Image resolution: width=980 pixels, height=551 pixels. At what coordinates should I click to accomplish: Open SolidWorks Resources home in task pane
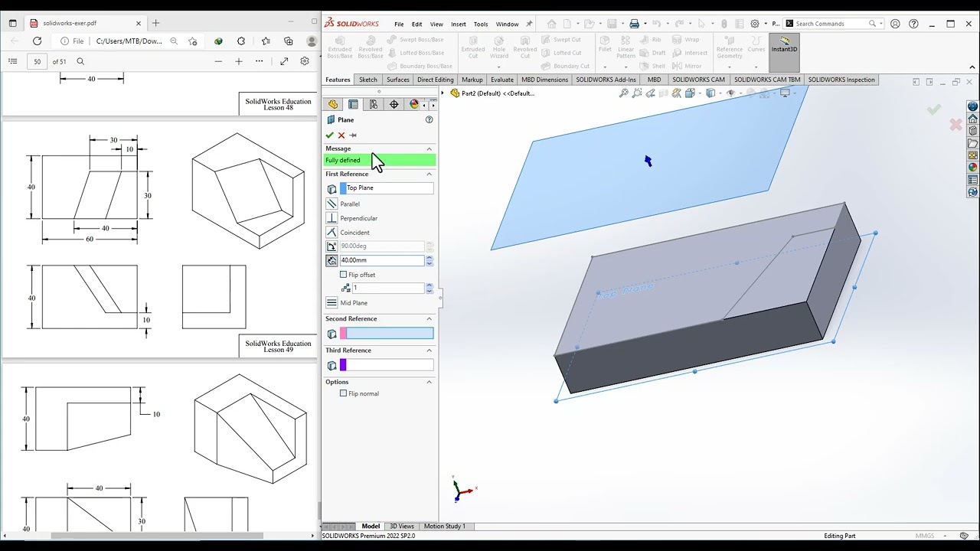pos(972,119)
